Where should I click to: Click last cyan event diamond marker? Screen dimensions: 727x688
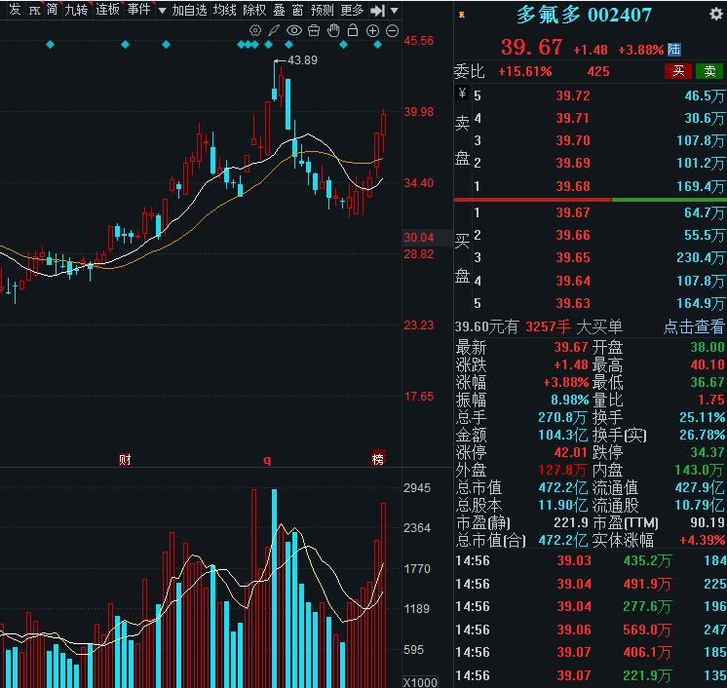[x=377, y=45]
